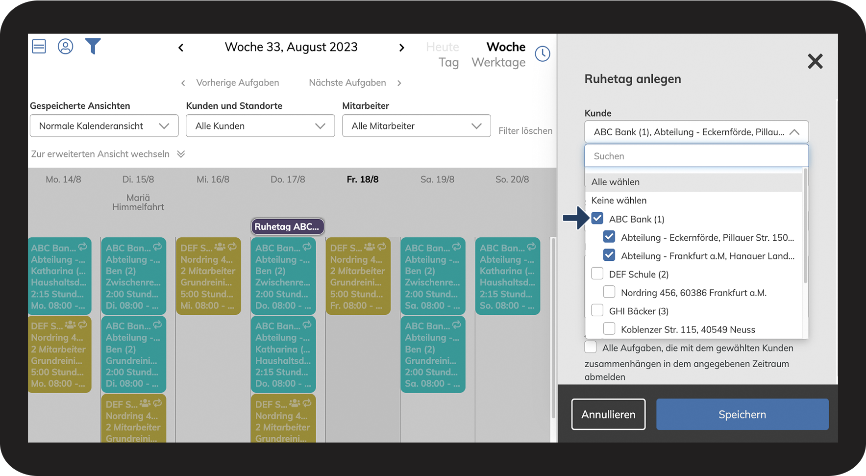This screenshot has width=866, height=476.
Task: Toggle the ABC Bank (1) checkbox
Action: (597, 219)
